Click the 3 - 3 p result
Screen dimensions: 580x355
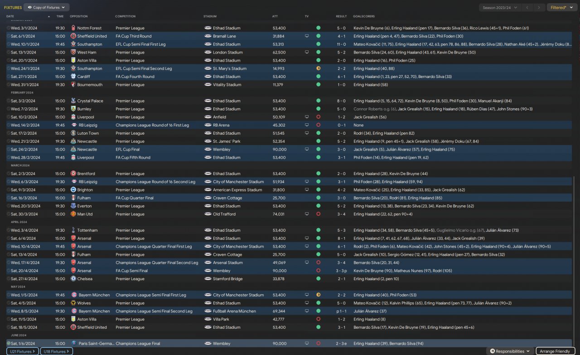pos(342,271)
